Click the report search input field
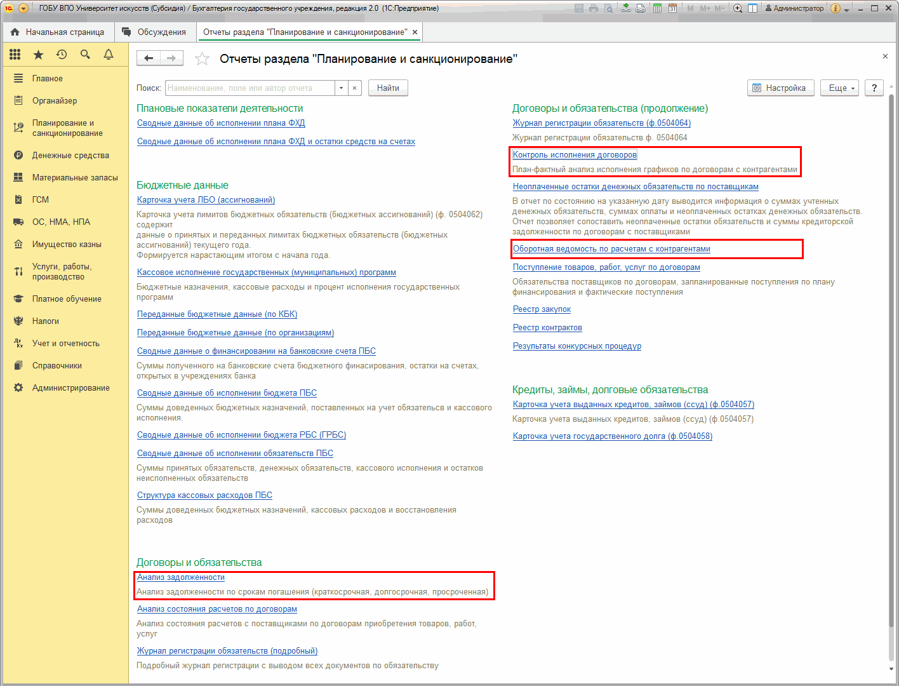Image resolution: width=899 pixels, height=686 pixels. 250,88
